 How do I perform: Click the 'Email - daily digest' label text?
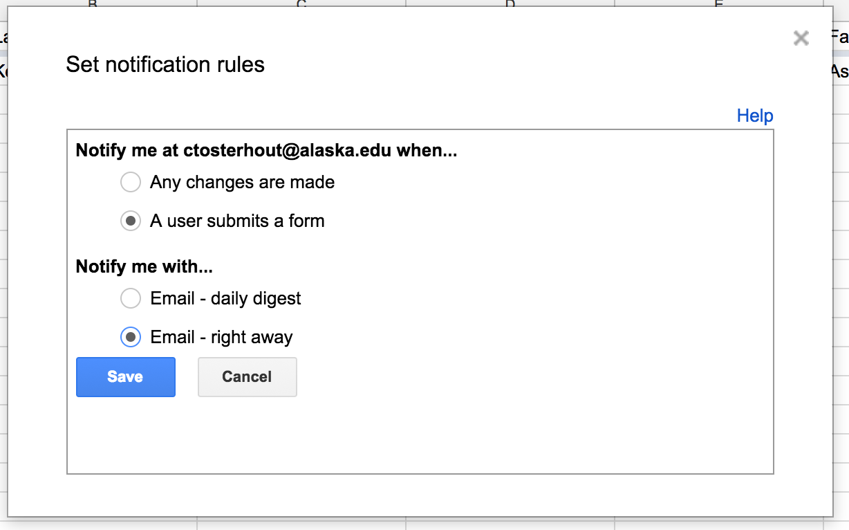point(225,298)
